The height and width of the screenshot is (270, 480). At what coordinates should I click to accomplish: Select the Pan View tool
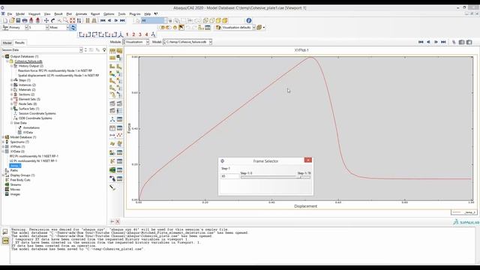coord(46,20)
